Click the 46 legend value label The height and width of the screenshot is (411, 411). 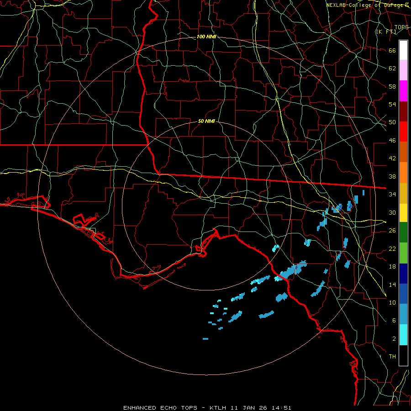click(x=392, y=140)
